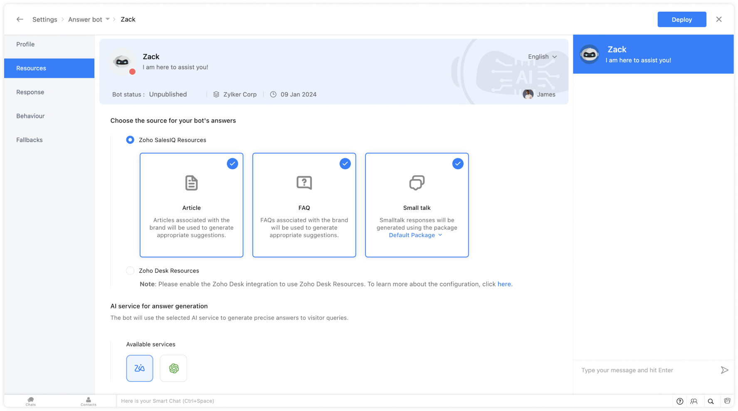Click the 'Choose the source for your bot's answers' heading
Screen dimensions: 738x411
click(x=173, y=121)
